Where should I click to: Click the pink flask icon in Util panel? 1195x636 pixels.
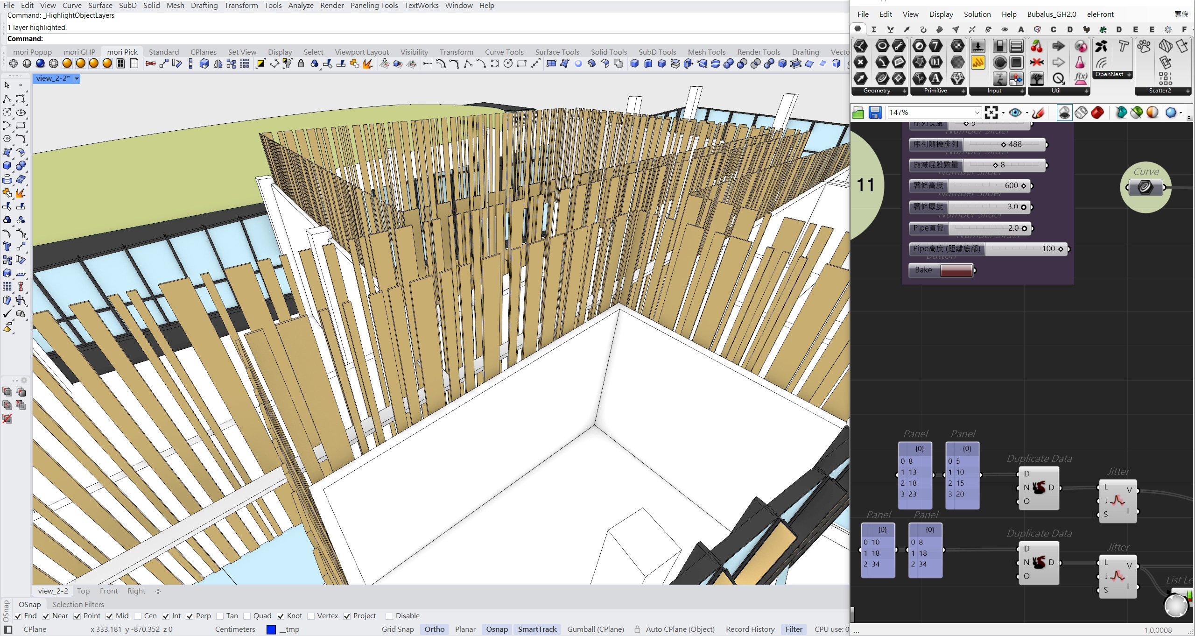click(x=1080, y=62)
